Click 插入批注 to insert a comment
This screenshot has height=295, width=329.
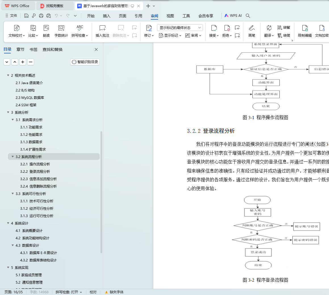[x=102, y=31]
